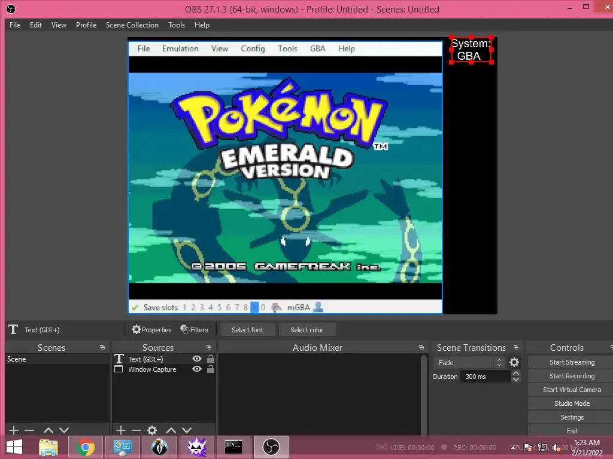Select the Scene entry in Scenes list
Viewport: 613px width, 459px height.
(57, 359)
